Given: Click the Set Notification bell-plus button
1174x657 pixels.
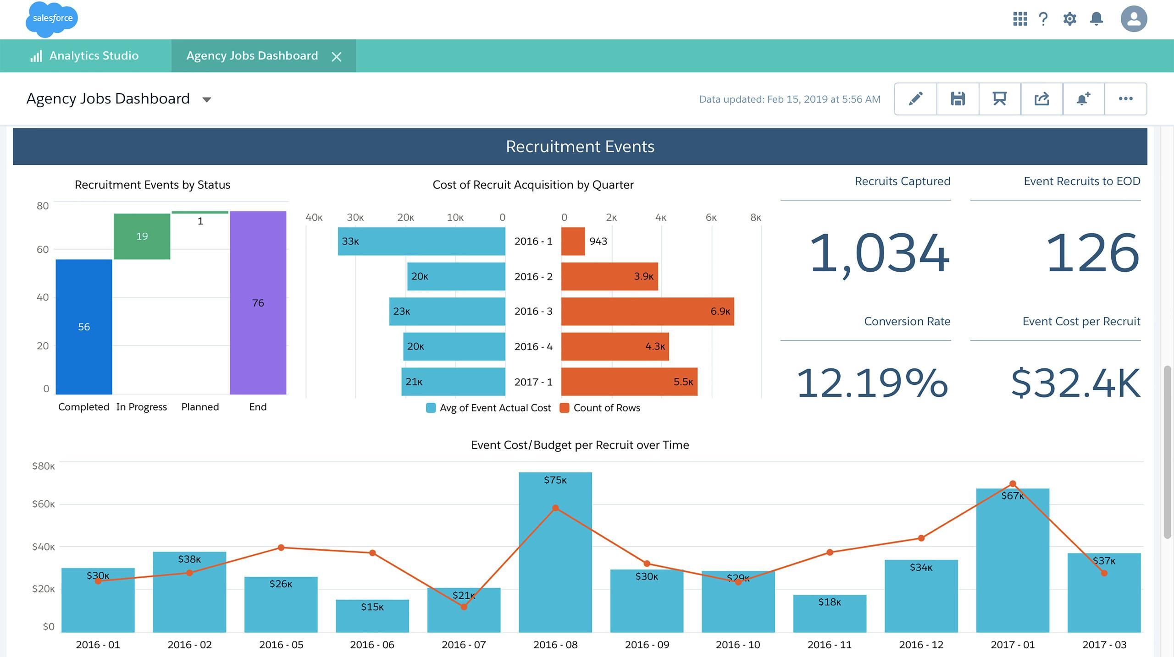Looking at the screenshot, I should click(1083, 99).
